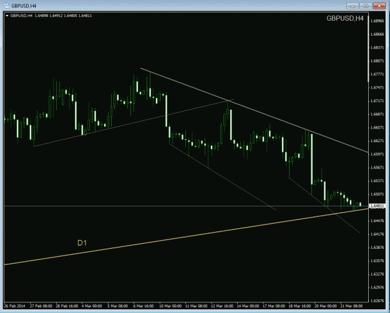Click the current price label 1.64811 on scale

pyautogui.click(x=378, y=206)
